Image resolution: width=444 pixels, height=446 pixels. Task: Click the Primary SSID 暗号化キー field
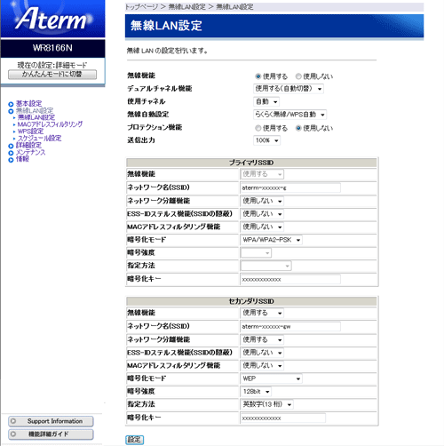tap(290, 279)
